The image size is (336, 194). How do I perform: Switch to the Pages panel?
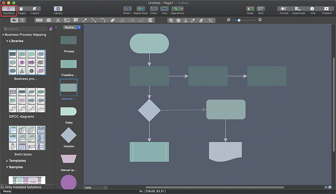22,9
